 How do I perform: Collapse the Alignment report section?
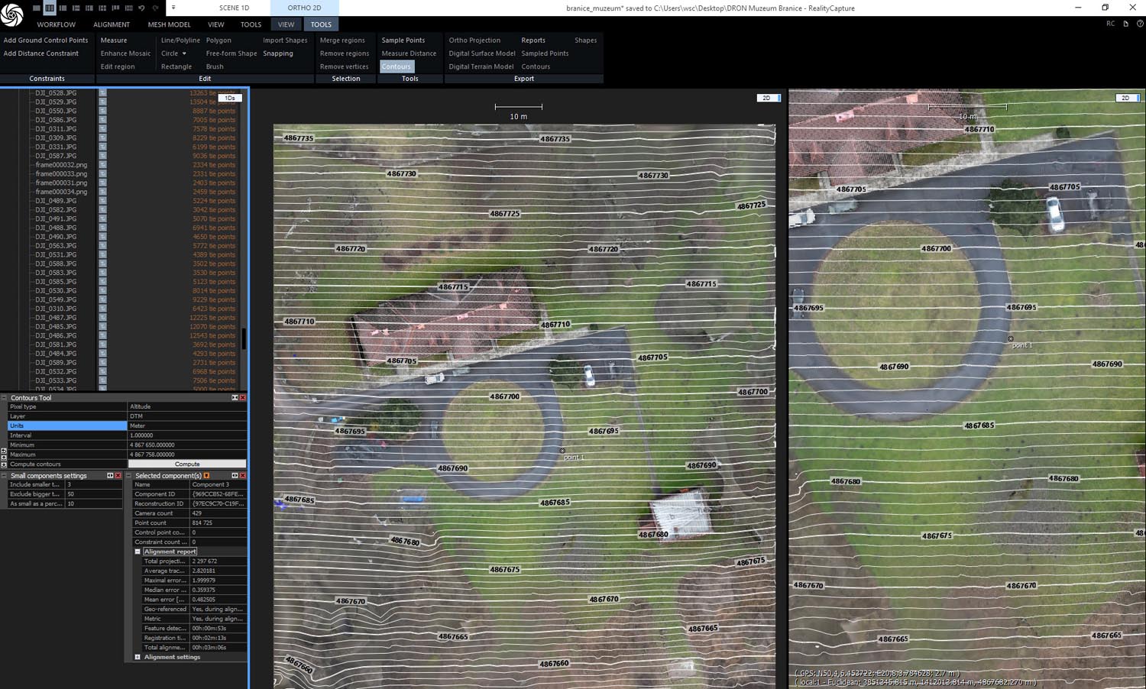[138, 552]
